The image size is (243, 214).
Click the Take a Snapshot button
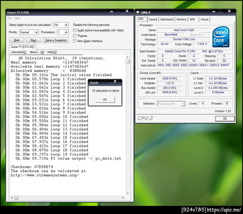click(55, 40)
